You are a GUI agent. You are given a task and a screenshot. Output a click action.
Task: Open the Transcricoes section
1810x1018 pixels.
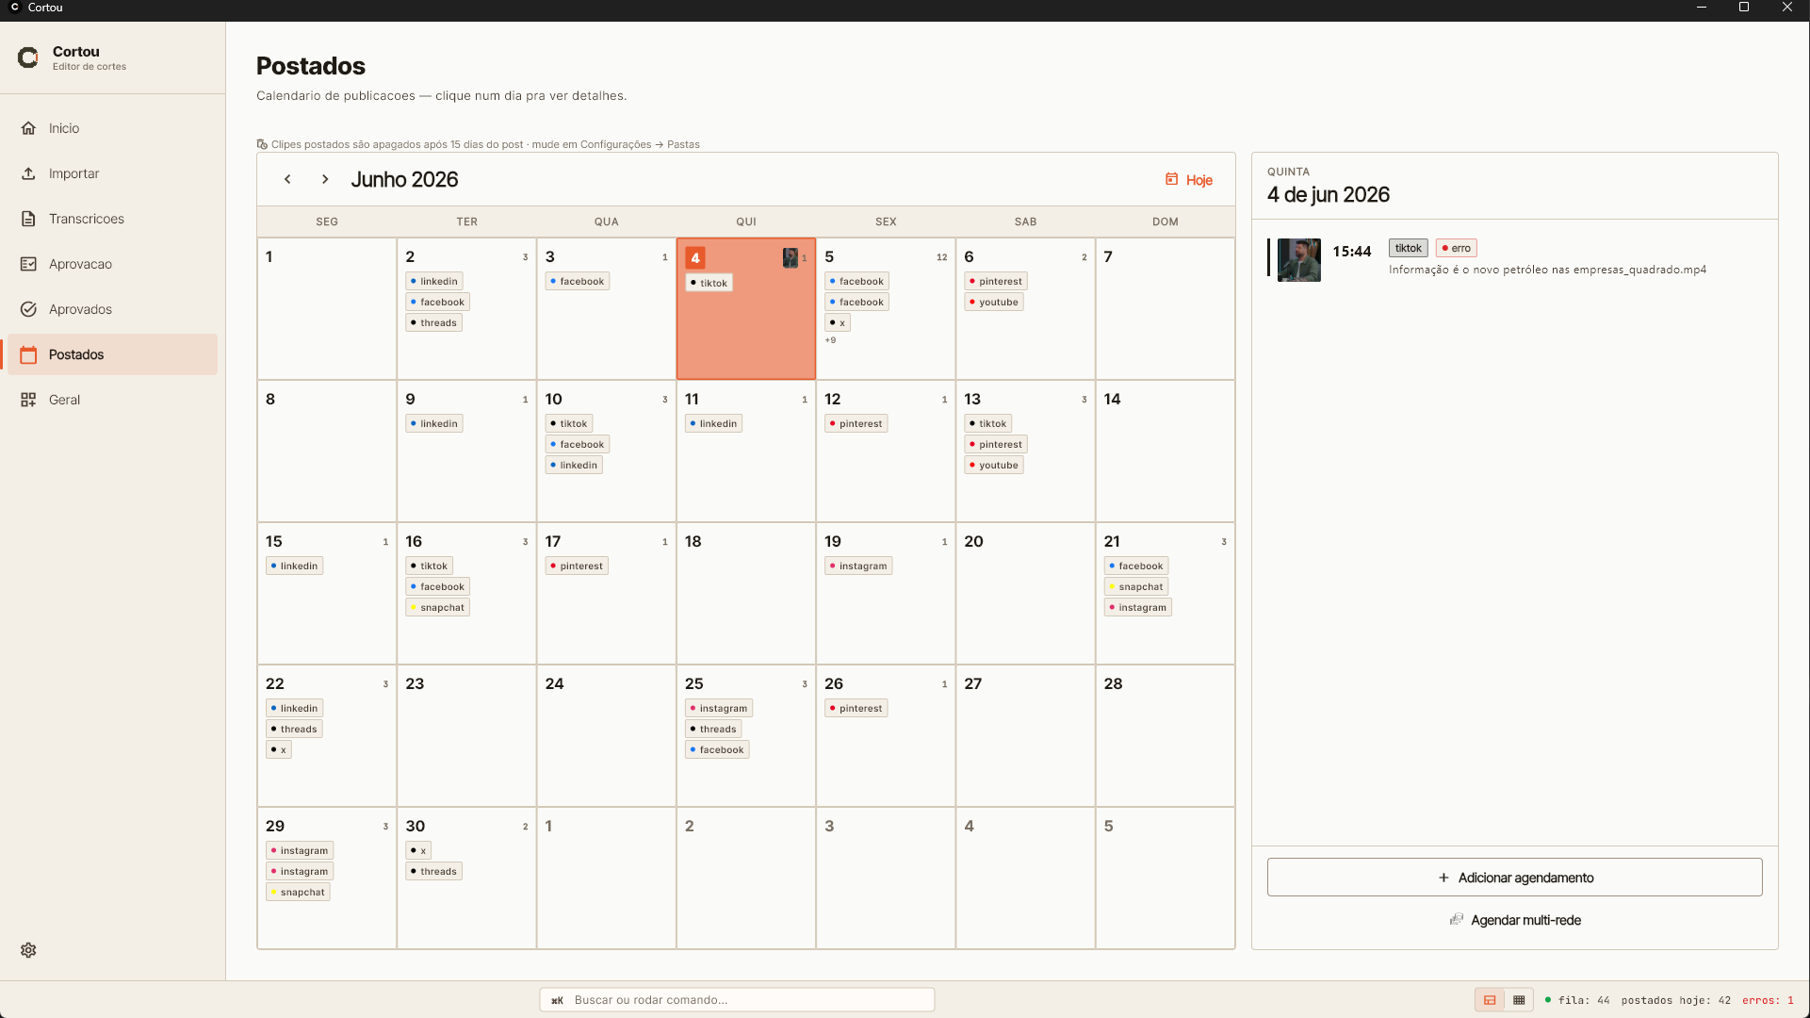(x=112, y=219)
